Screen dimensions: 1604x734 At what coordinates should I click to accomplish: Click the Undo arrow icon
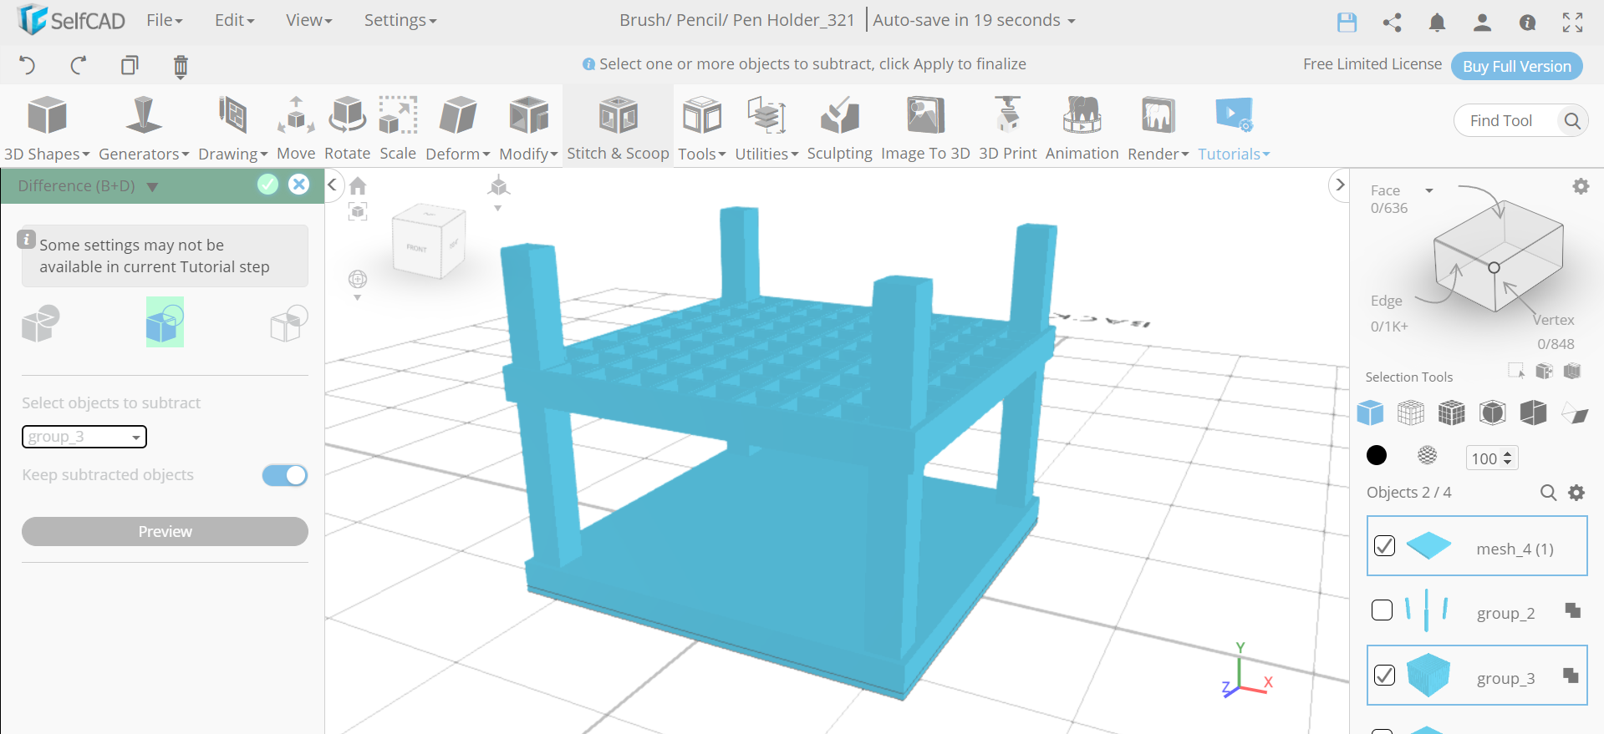pyautogui.click(x=27, y=65)
